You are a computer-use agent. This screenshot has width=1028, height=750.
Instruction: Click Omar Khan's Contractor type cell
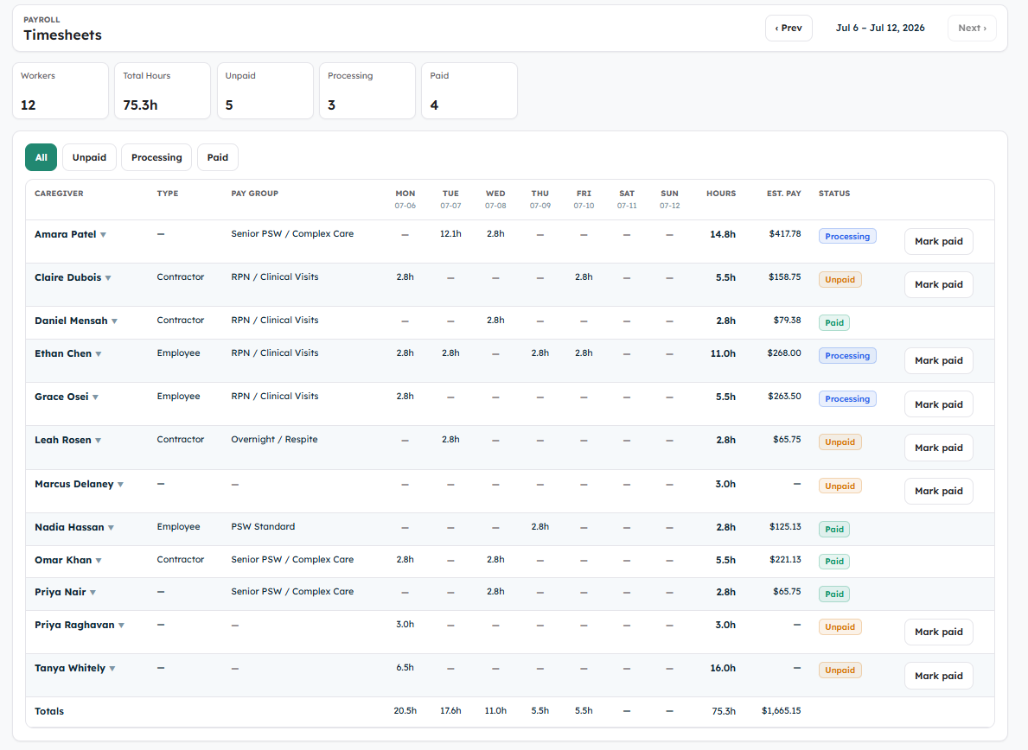(x=181, y=559)
